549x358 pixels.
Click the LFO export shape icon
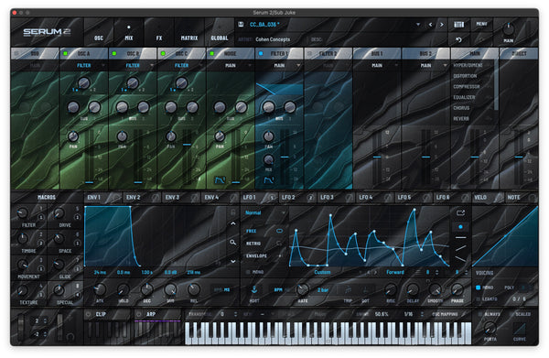point(460,212)
